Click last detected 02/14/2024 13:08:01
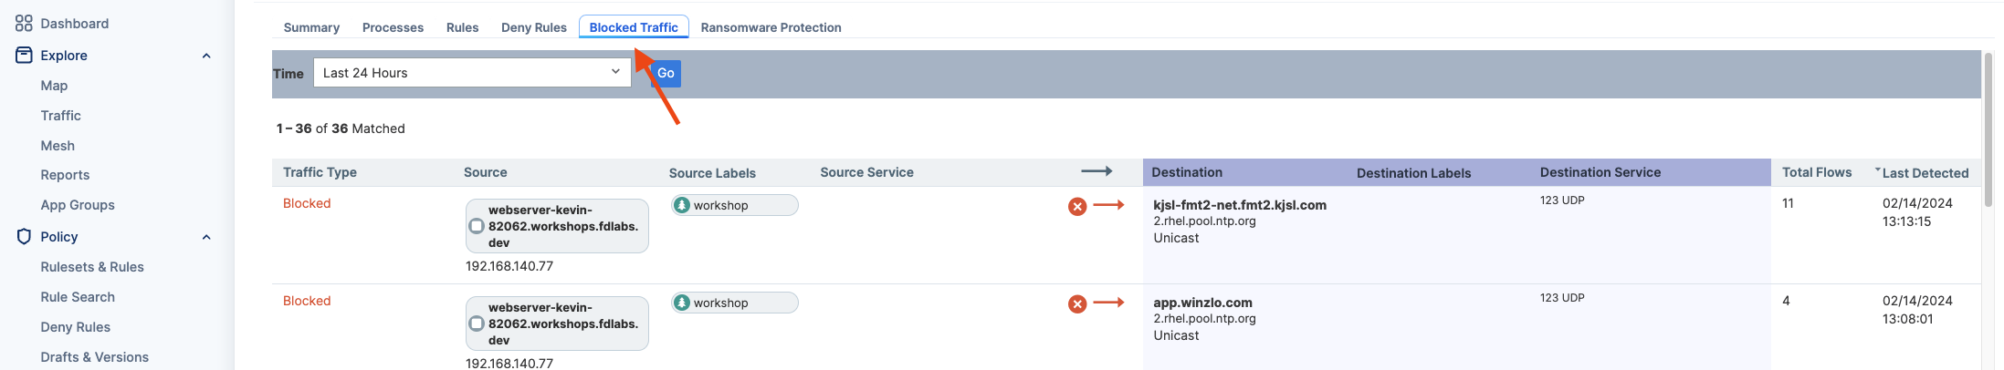2004x370 pixels. click(x=1917, y=310)
